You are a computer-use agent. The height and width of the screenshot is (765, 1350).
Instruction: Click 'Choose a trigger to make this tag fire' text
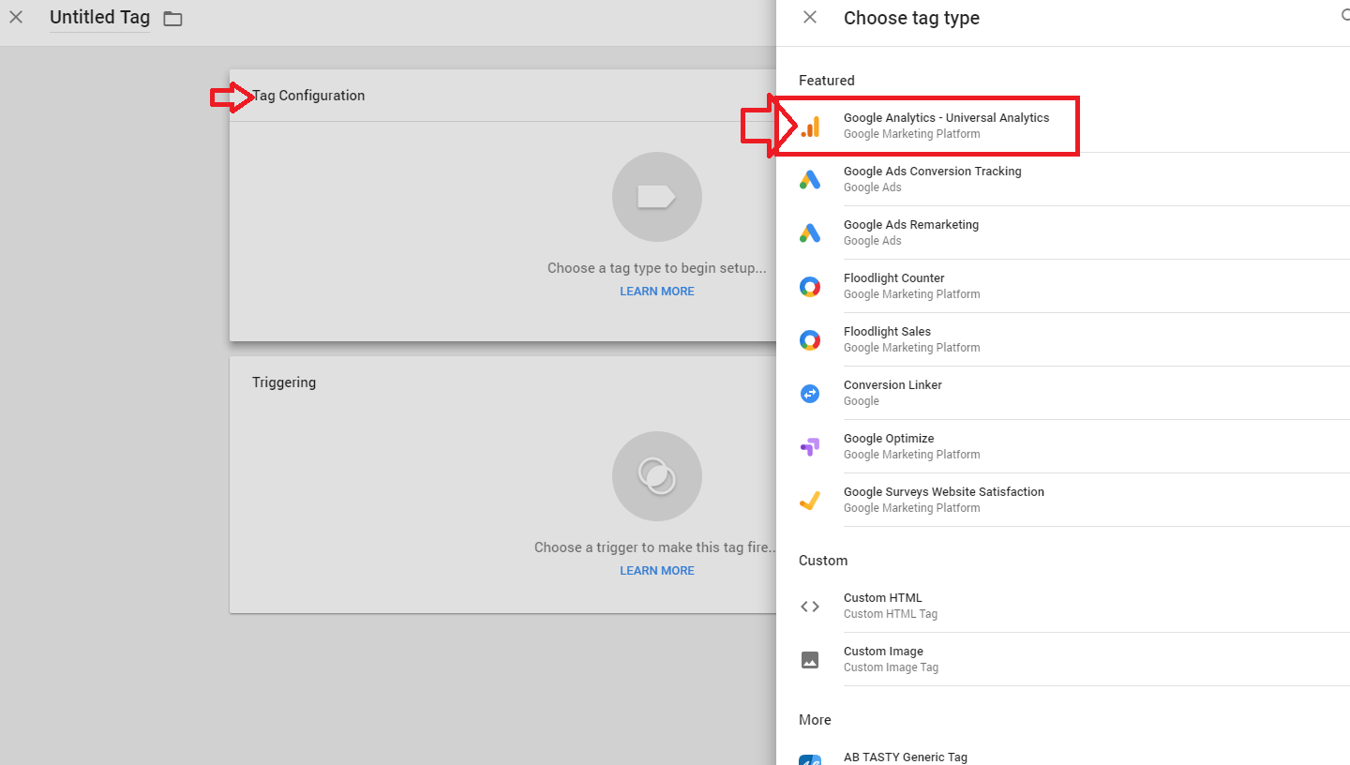[x=655, y=547]
